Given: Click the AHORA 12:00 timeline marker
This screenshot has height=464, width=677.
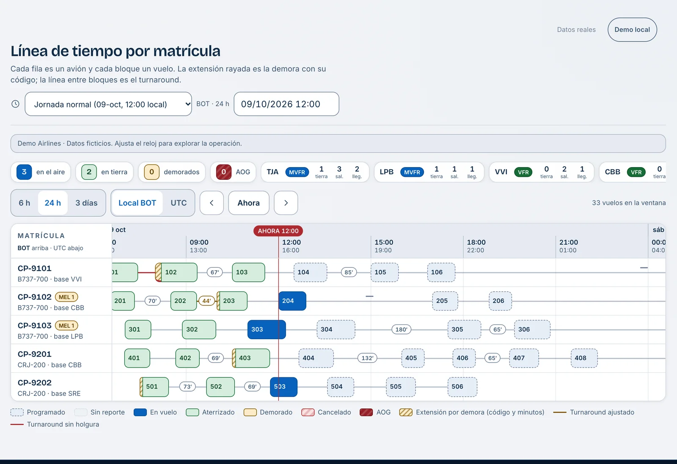Looking at the screenshot, I should click(278, 231).
